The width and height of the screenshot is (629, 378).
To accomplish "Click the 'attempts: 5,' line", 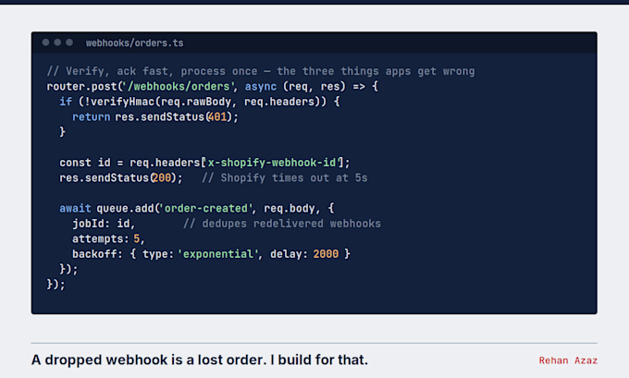I will pyautogui.click(x=108, y=238).
